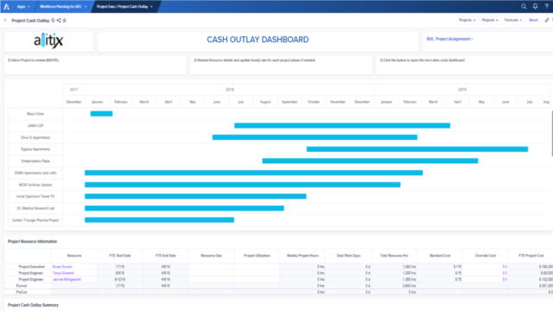
Task: Click the alitix logo
Action: [48, 41]
